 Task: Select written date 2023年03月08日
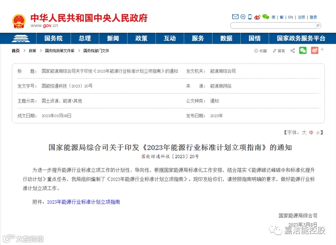(56, 116)
